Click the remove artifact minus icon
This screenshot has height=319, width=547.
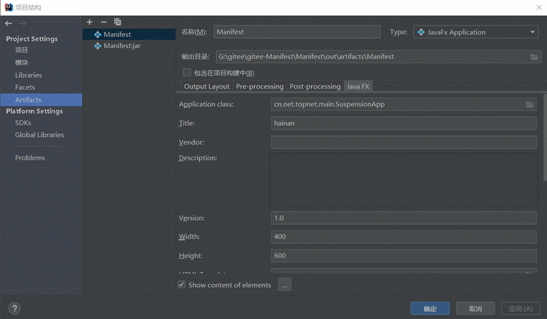pos(103,22)
